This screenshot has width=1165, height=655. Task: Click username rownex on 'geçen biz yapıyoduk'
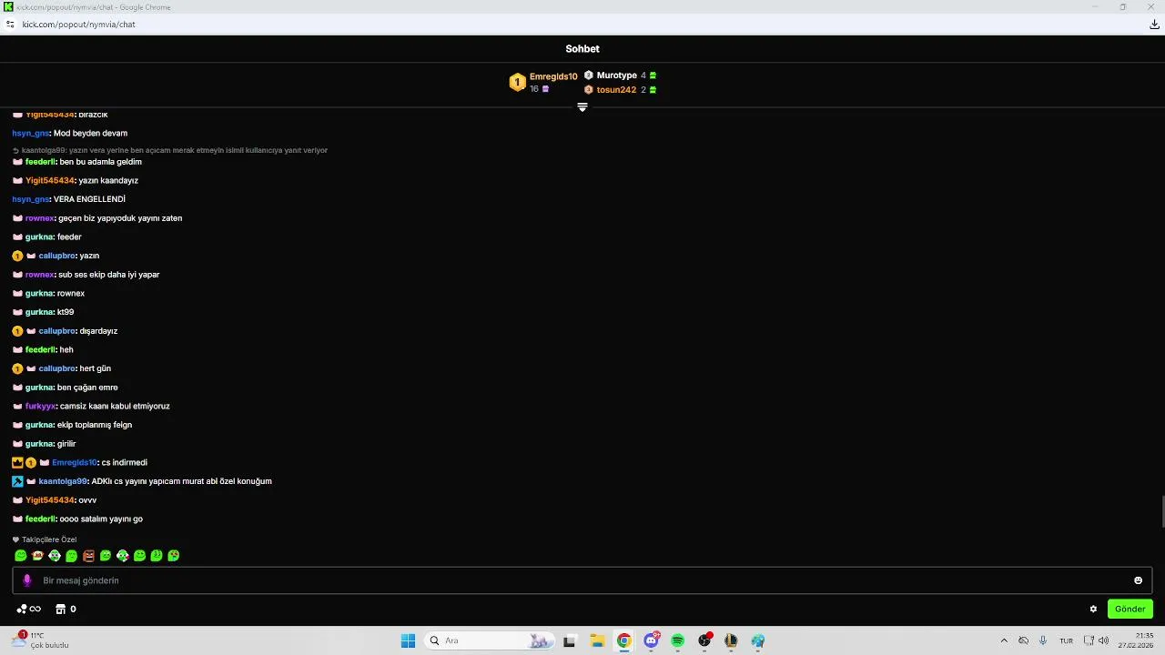40,218
